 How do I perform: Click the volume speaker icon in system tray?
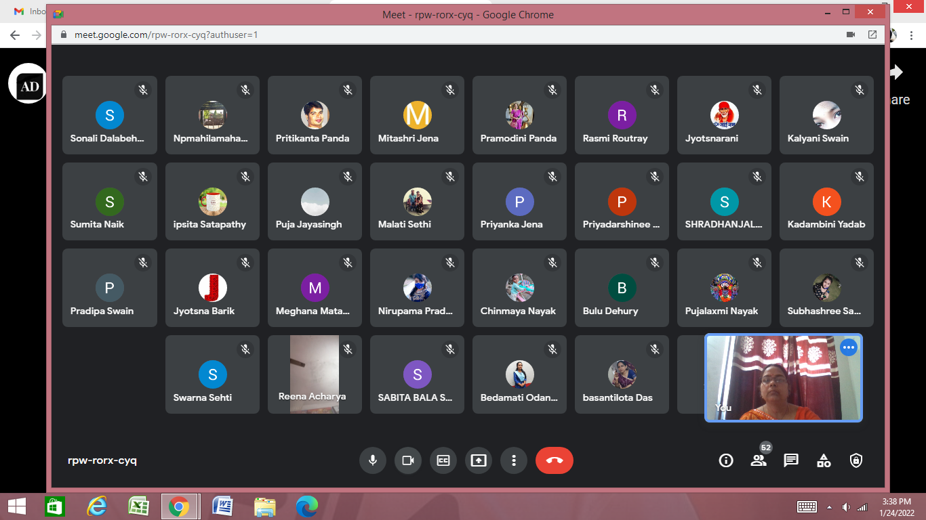[846, 506]
